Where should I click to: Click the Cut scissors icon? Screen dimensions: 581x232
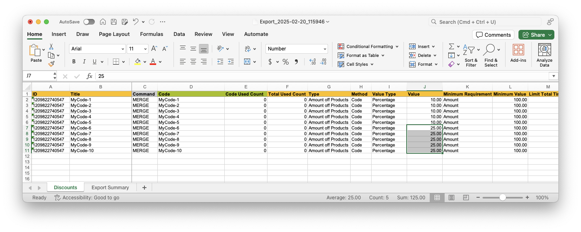coord(51,47)
